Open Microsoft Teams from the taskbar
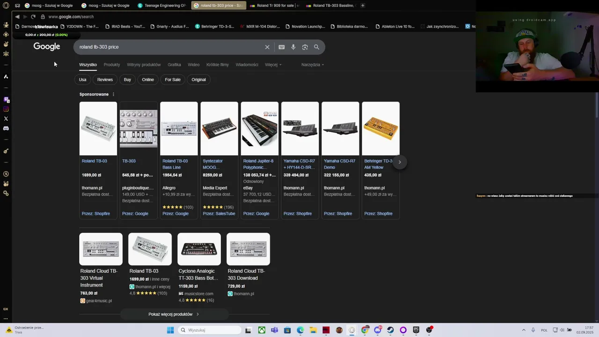The image size is (599, 337). (x=275, y=330)
